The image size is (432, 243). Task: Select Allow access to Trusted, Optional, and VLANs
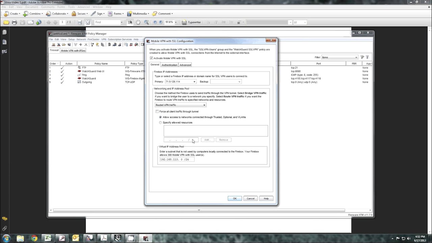pos(160,117)
